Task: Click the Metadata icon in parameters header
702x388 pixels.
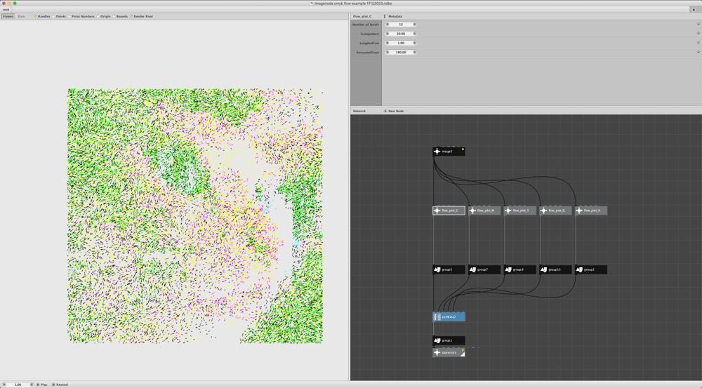Action: click(x=385, y=16)
